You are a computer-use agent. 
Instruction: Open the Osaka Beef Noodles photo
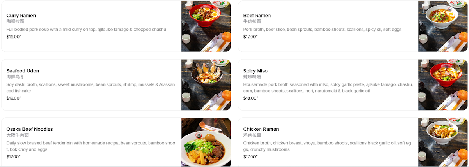(x=206, y=142)
